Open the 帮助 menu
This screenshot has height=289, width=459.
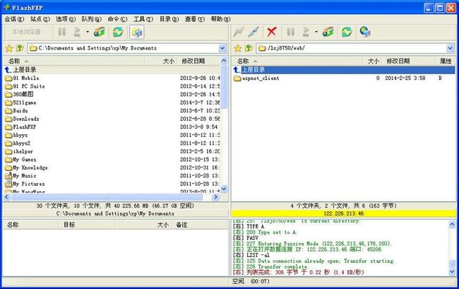pyautogui.click(x=221, y=19)
